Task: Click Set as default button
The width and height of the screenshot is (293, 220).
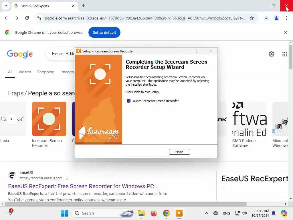Action: (x=104, y=32)
